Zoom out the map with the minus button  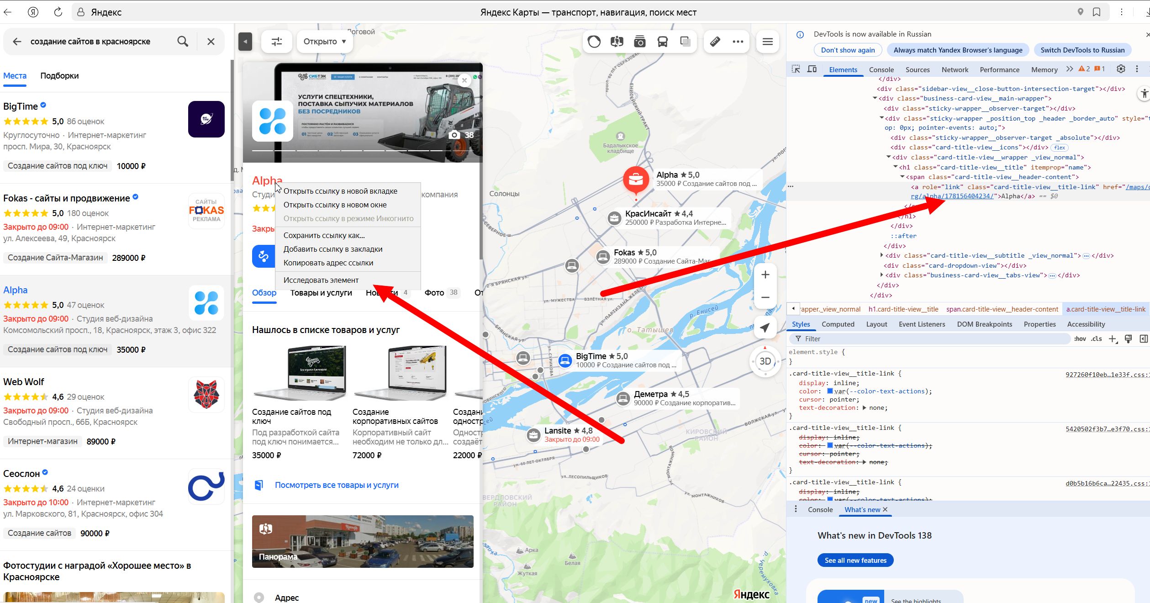click(765, 297)
